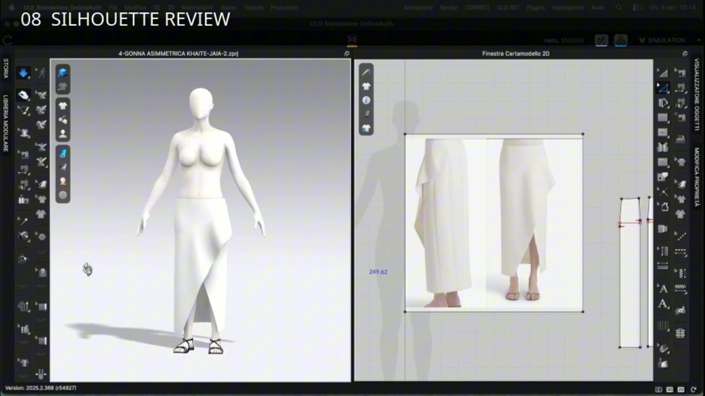Click the refresh icon in bottom status bar
Viewport: 705px width, 396px height.
click(693, 389)
